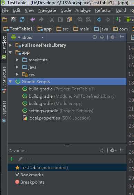Click the panel splitter grip above Favorites
The height and width of the screenshot is (195, 134).
click(67, 145)
